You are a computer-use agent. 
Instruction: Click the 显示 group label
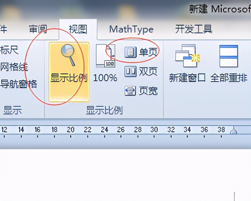(13, 110)
